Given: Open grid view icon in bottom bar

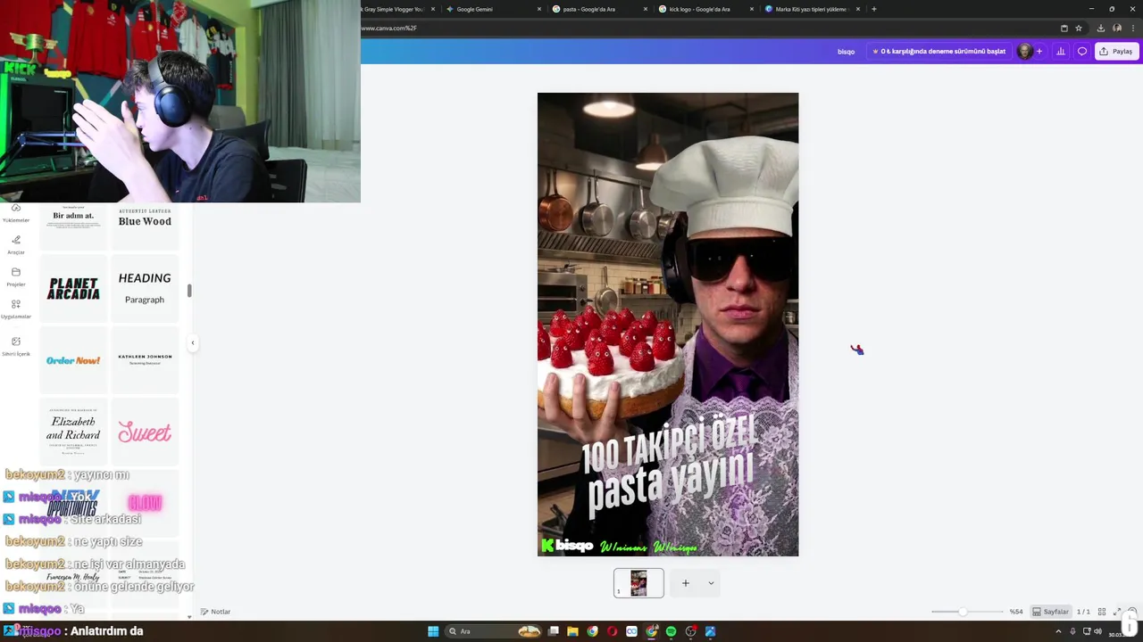Looking at the screenshot, I should [1102, 612].
